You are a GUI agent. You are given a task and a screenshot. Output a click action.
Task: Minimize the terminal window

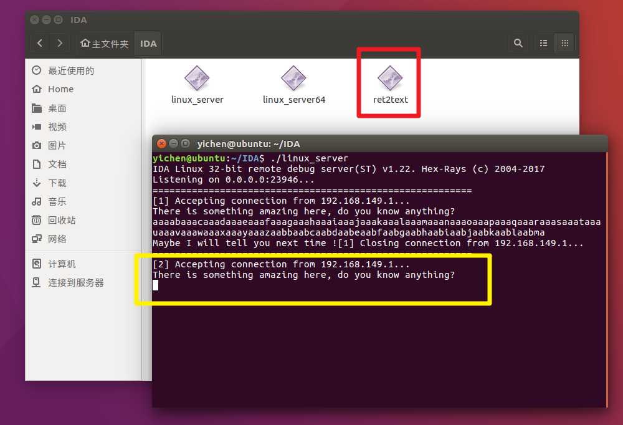(173, 143)
